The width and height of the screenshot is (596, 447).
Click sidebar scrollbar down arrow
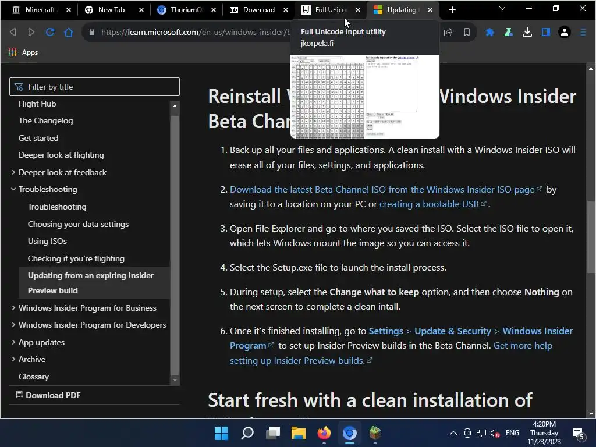tap(175, 379)
